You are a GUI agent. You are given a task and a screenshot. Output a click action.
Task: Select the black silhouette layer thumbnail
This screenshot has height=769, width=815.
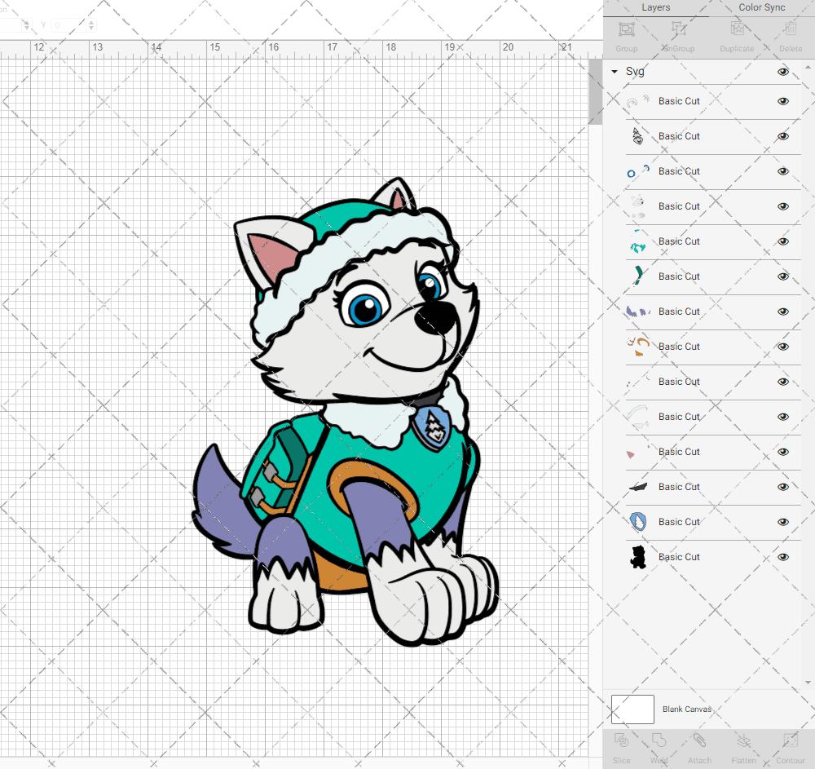[x=638, y=557]
